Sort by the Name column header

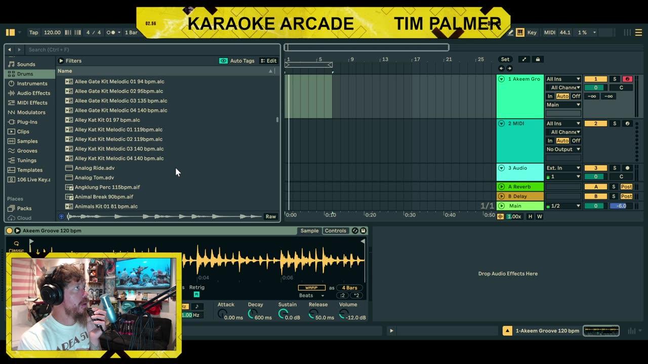click(166, 71)
